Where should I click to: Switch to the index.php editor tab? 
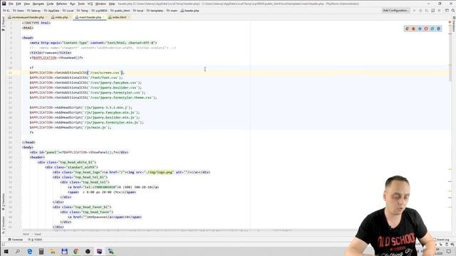click(x=61, y=17)
